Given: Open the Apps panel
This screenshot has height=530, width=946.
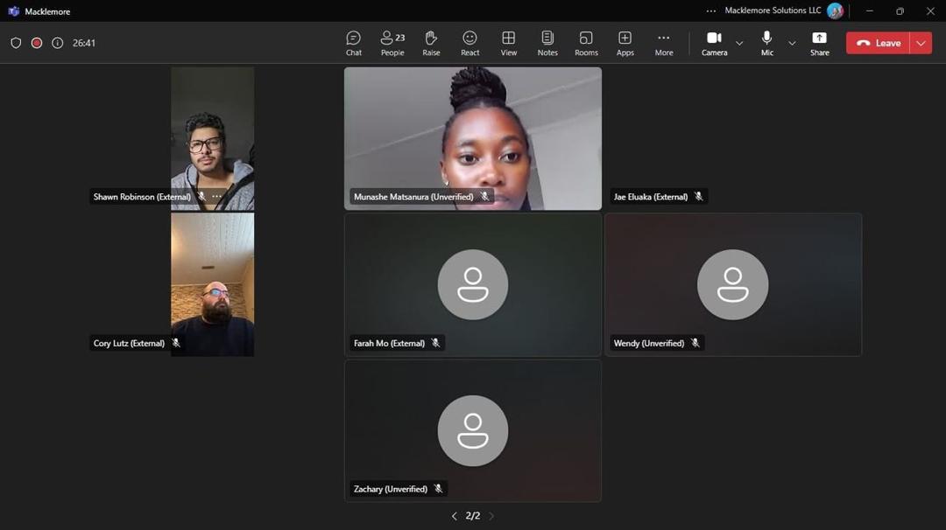Looking at the screenshot, I should point(625,43).
